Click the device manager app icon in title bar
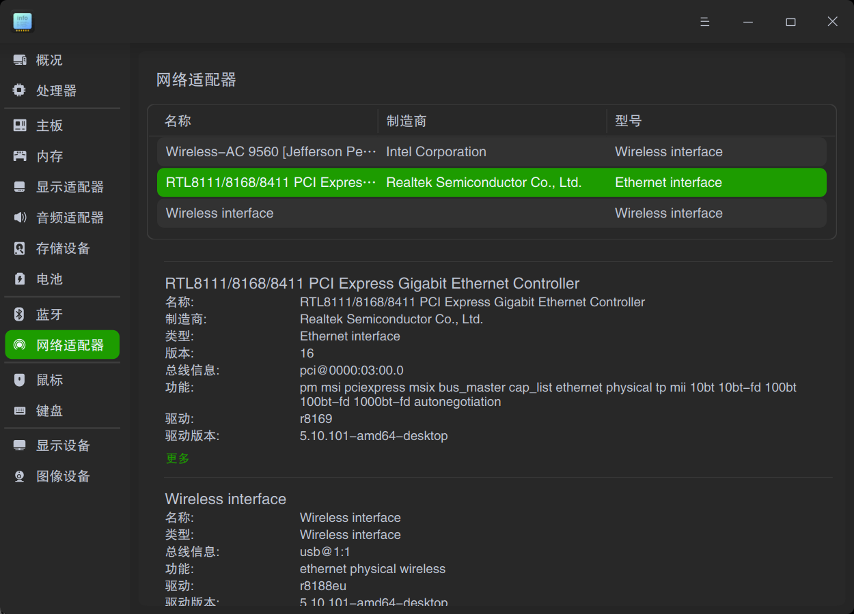The height and width of the screenshot is (614, 854). click(x=23, y=22)
